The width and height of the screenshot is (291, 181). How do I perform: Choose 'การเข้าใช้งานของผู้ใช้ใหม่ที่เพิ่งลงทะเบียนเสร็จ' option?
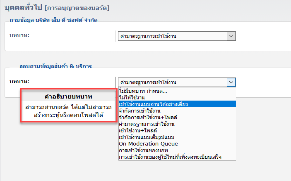pyautogui.click(x=170, y=157)
